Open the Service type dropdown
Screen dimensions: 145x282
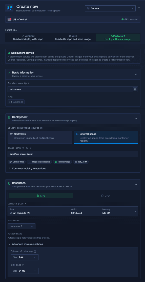110,8
